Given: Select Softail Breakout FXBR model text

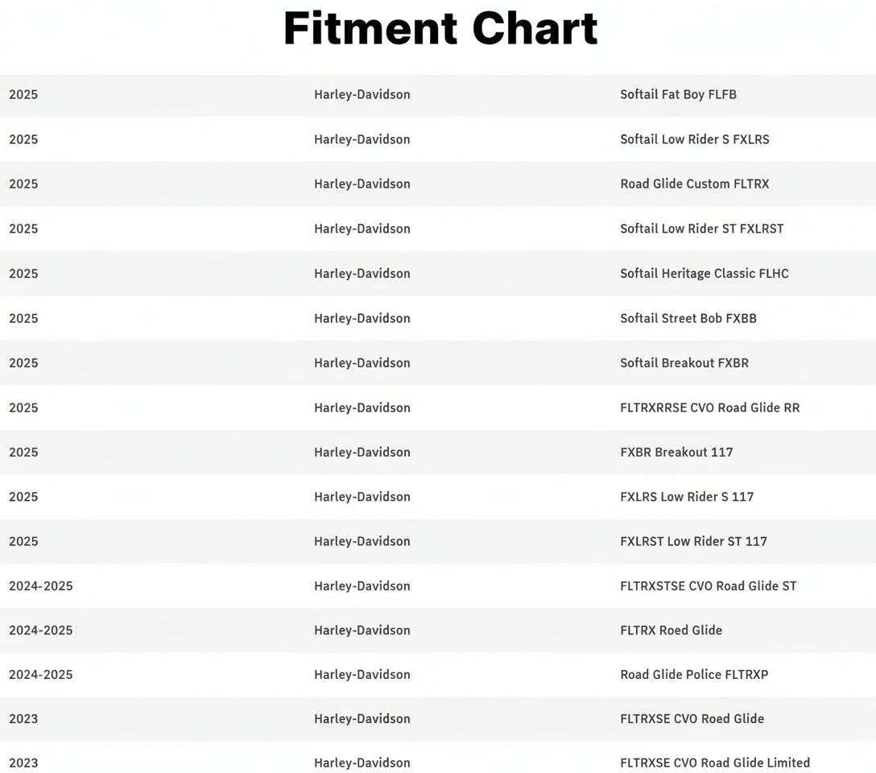Looking at the screenshot, I should (x=684, y=363).
